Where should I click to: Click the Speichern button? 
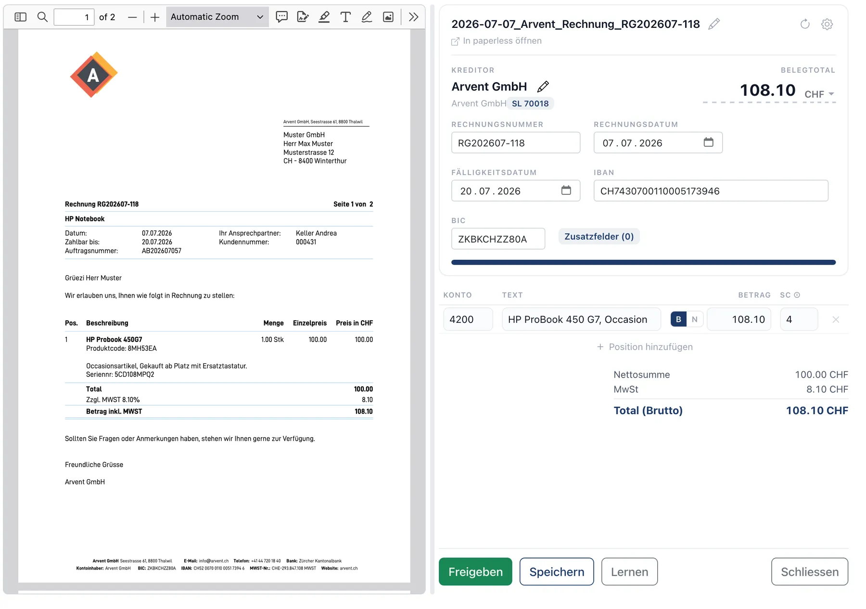557,571
